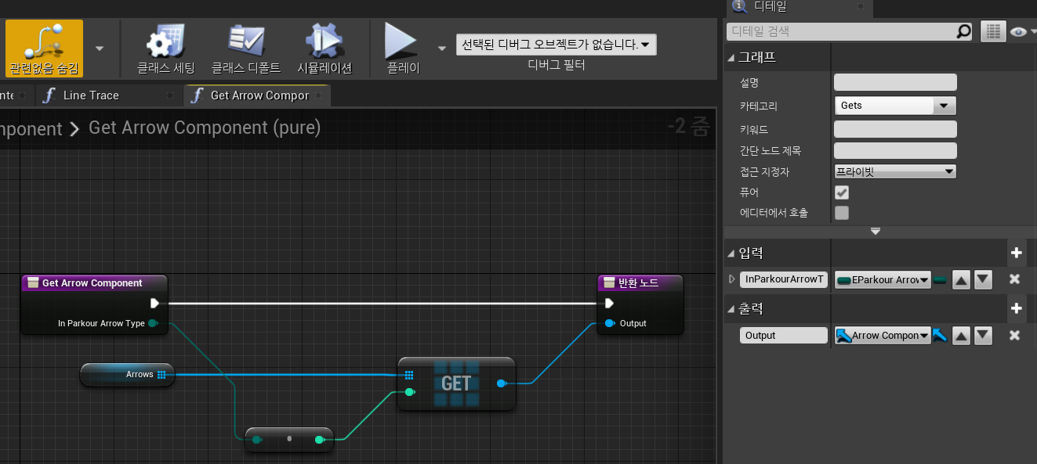The width and height of the screenshot is (1037, 464).
Task: Click the entry node execution output pin
Action: pyautogui.click(x=154, y=303)
